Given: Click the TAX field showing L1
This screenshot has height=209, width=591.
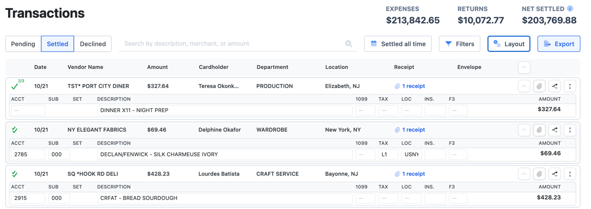Looking at the screenshot, I should point(388,154).
